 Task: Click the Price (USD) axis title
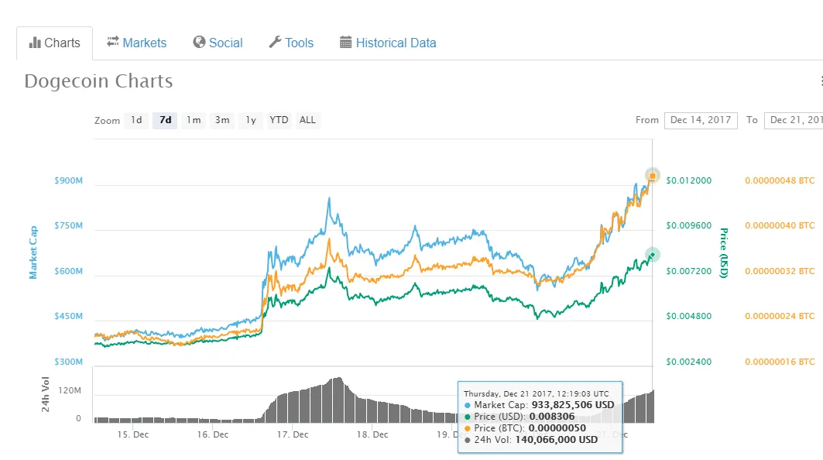pyautogui.click(x=725, y=252)
